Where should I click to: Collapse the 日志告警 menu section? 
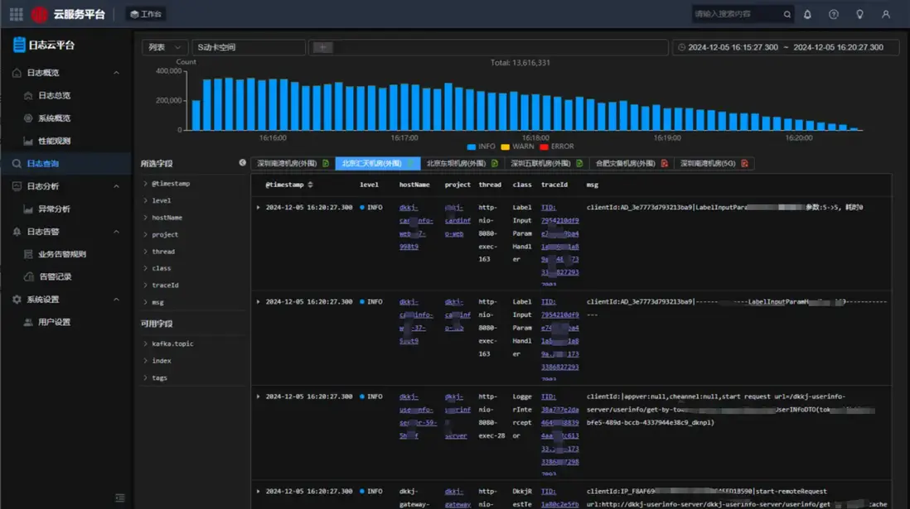pos(116,232)
